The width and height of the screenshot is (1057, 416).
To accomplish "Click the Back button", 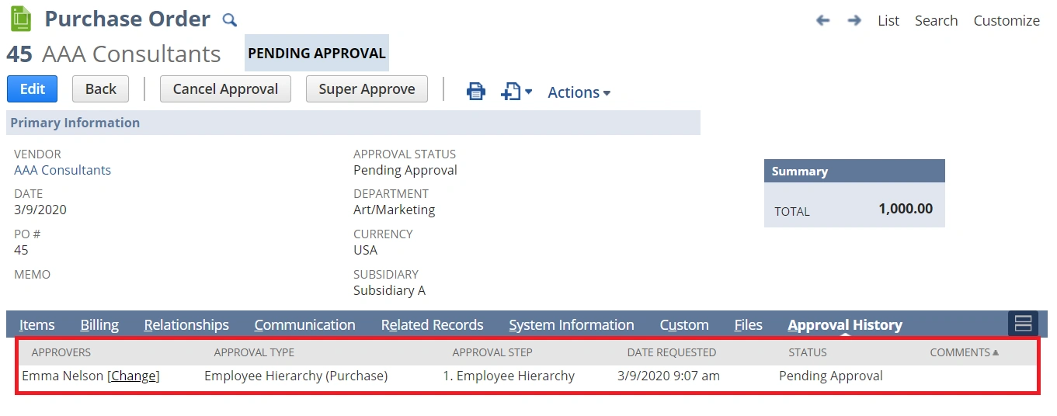I will point(100,89).
